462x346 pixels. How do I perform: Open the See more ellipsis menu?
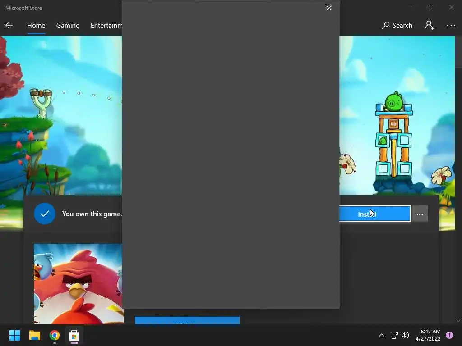(x=451, y=26)
